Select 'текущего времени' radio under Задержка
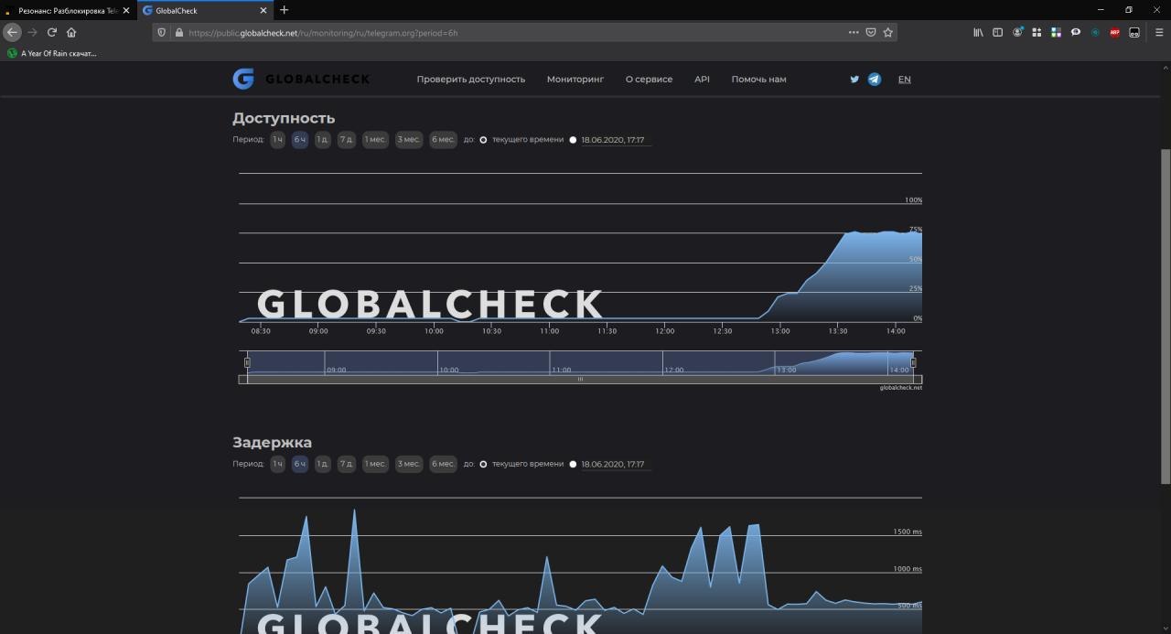1171x634 pixels. 483,464
